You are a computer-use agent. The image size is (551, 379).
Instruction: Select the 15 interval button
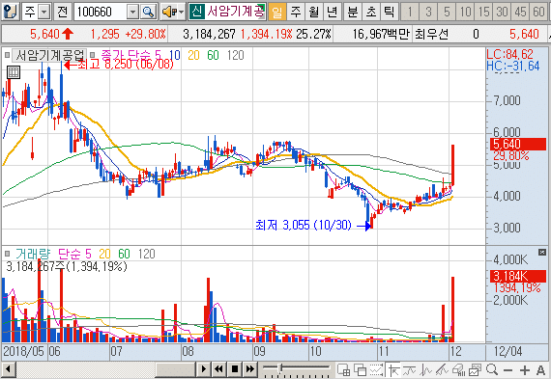point(483,12)
